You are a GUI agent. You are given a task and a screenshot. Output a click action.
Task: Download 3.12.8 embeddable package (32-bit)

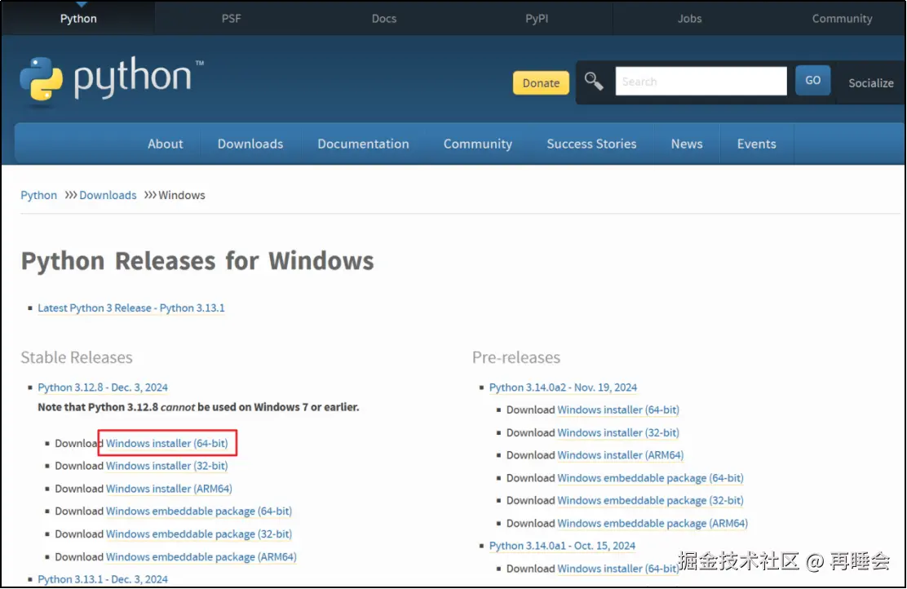199,534
